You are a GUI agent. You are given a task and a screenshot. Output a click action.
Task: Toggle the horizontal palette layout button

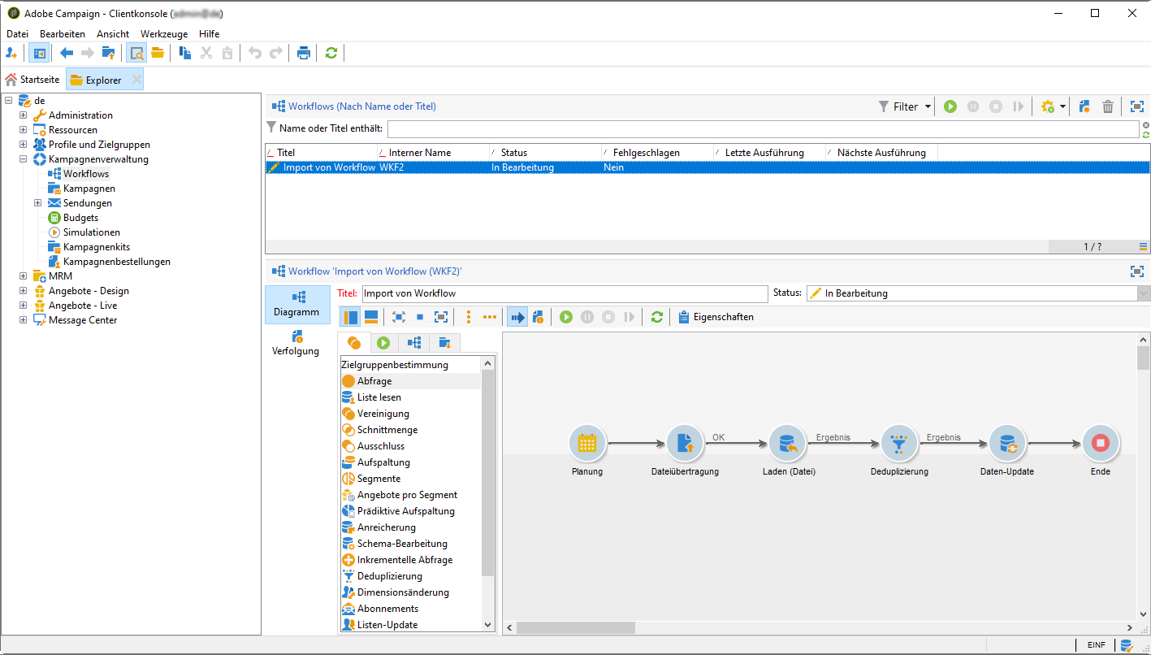(370, 317)
